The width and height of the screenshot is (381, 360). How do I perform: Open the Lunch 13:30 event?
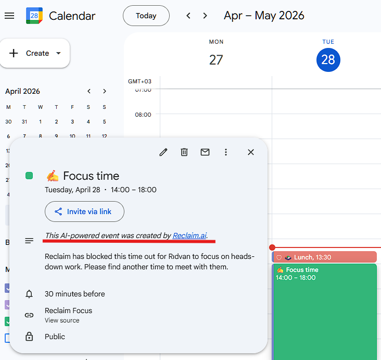[324, 257]
